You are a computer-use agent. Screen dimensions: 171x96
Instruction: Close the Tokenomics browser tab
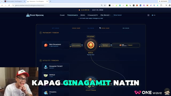[47, 1]
